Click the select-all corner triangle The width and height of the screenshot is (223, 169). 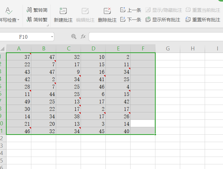tap(2, 49)
